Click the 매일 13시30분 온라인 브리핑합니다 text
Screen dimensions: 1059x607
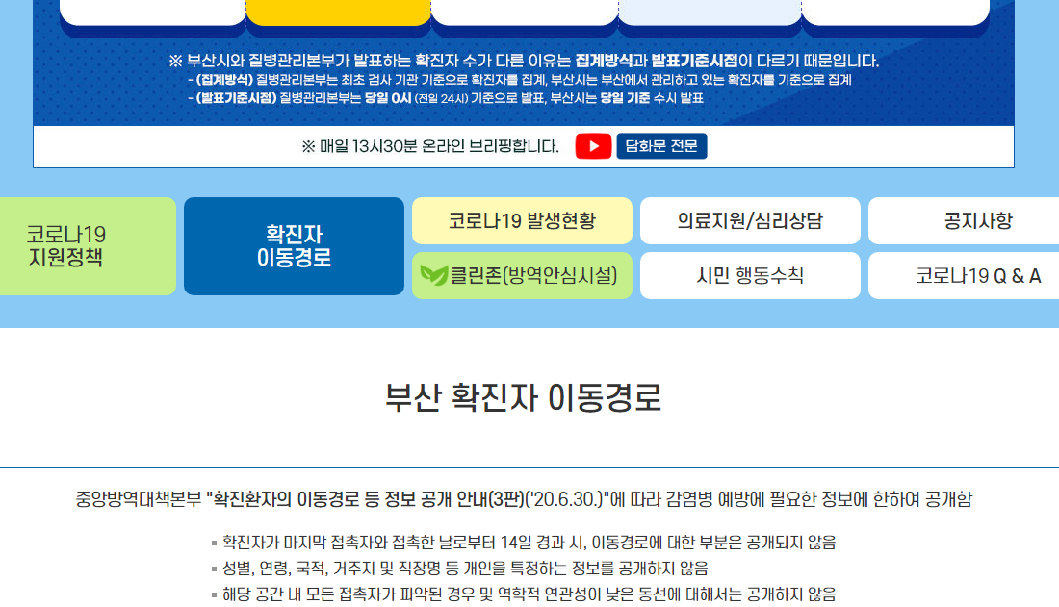pyautogui.click(x=430, y=146)
